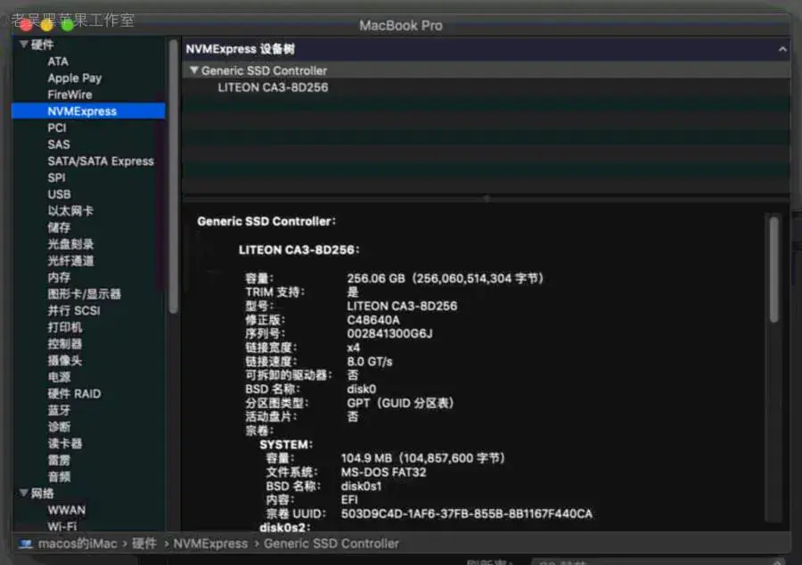Click the MS-DOS FAT32 file system value
This screenshot has height=565, width=802.
coord(383,472)
